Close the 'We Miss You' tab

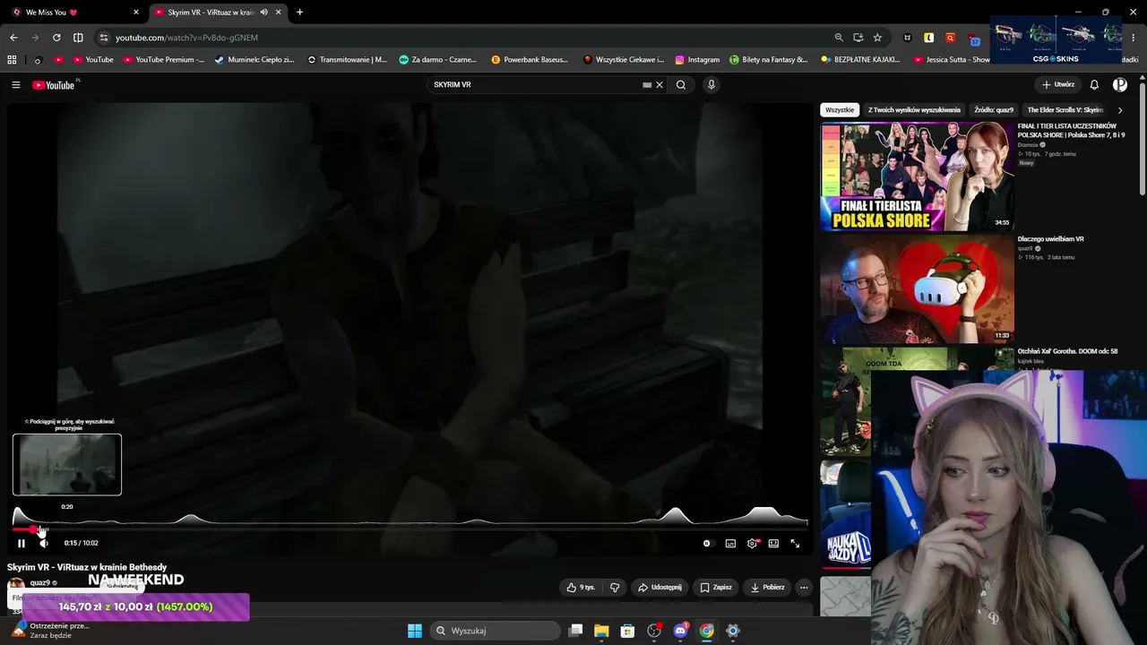(136, 13)
